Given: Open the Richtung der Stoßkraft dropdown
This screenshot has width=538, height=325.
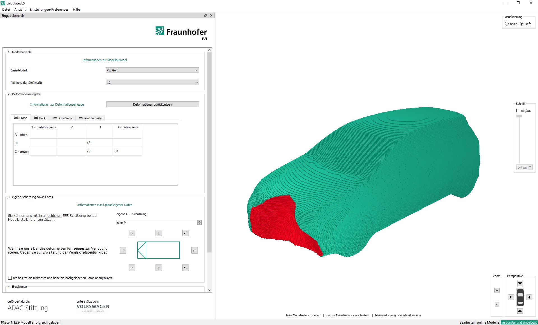Looking at the screenshot, I should [152, 83].
